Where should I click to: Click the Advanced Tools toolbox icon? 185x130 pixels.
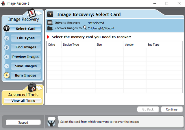click(32, 87)
